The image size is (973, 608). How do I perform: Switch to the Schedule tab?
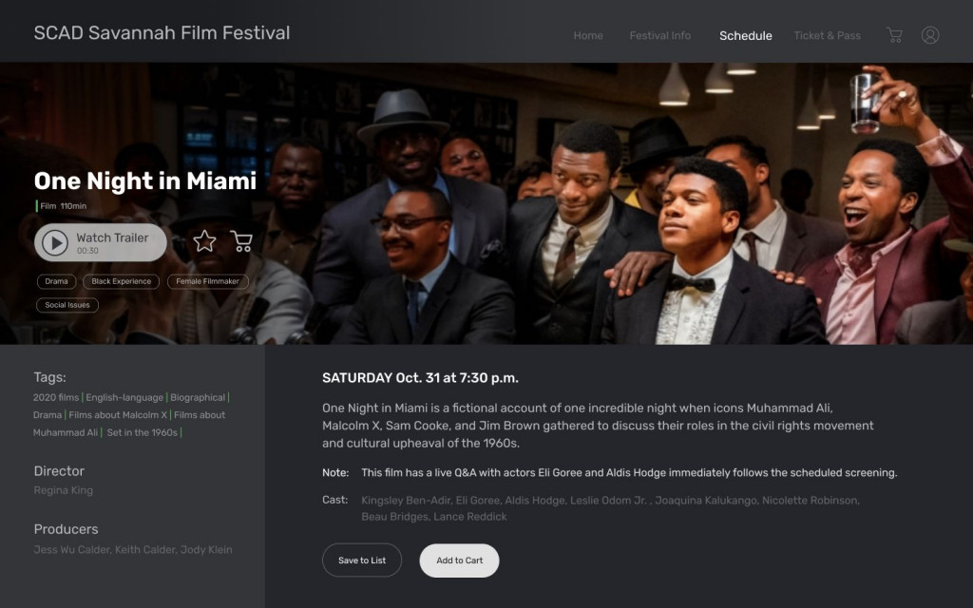pyautogui.click(x=745, y=35)
